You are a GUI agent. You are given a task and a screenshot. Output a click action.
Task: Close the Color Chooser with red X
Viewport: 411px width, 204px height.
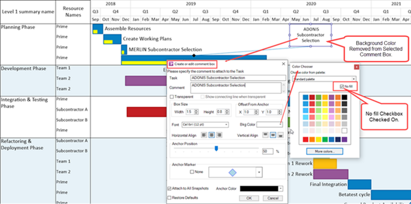click(x=357, y=67)
